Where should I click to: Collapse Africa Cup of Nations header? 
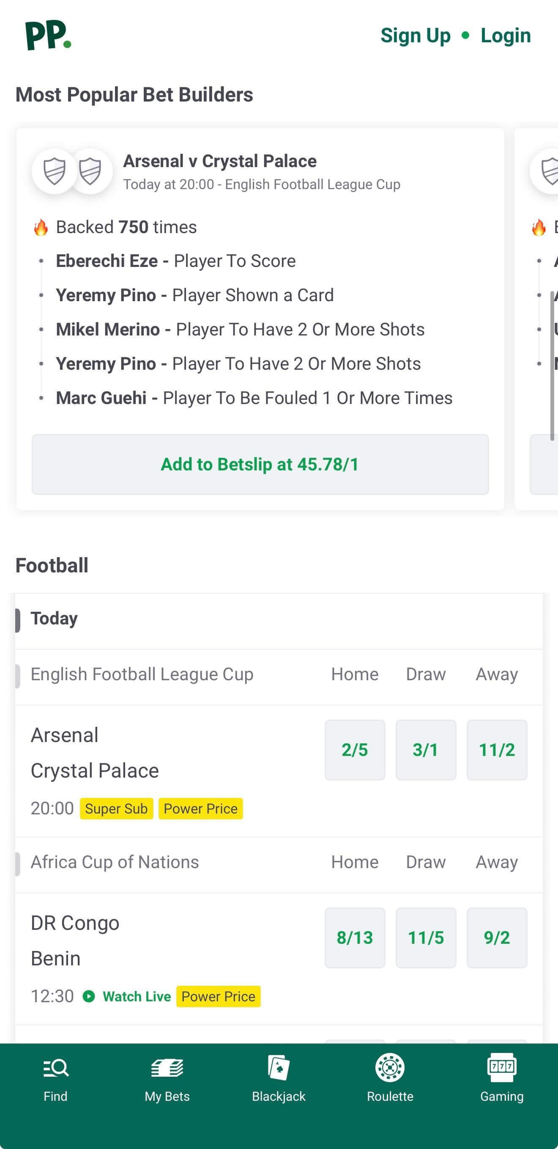[115, 862]
